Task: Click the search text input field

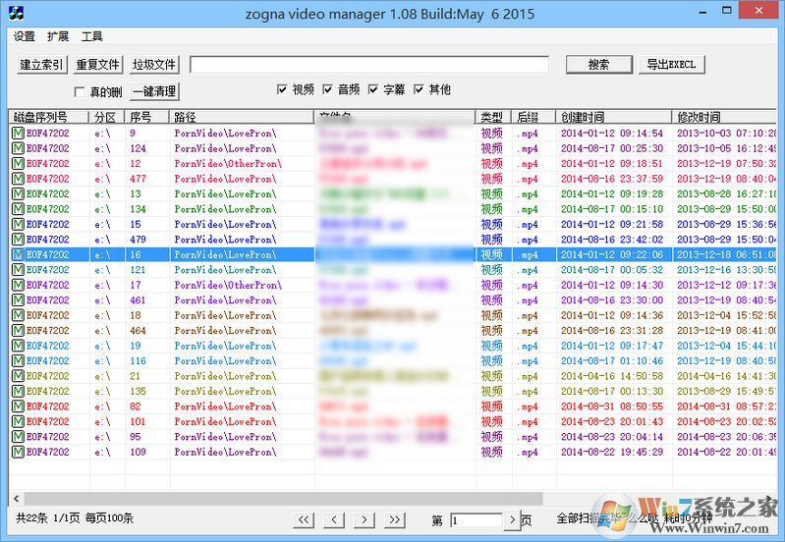Action: click(369, 65)
